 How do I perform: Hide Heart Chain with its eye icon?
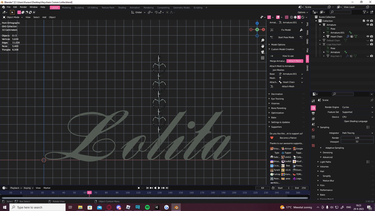tap(368, 37)
